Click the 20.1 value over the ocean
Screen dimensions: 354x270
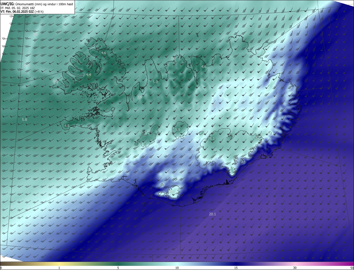[212, 214]
